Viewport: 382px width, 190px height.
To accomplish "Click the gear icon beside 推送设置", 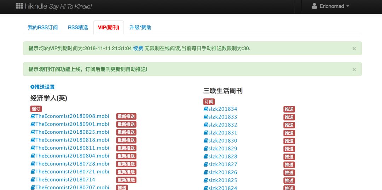I will 32,87.
